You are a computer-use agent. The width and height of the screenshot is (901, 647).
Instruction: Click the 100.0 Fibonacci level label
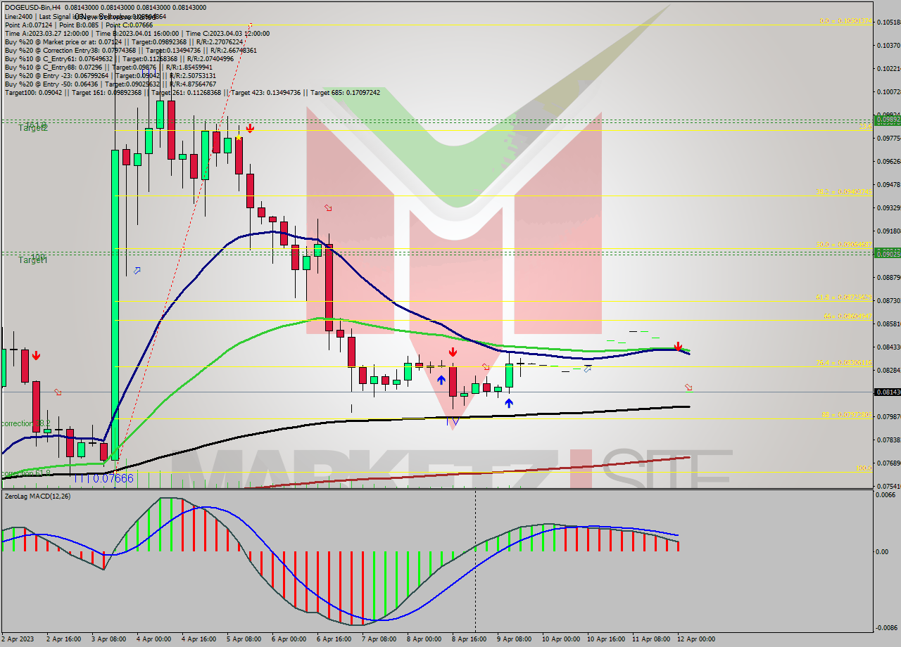864,468
